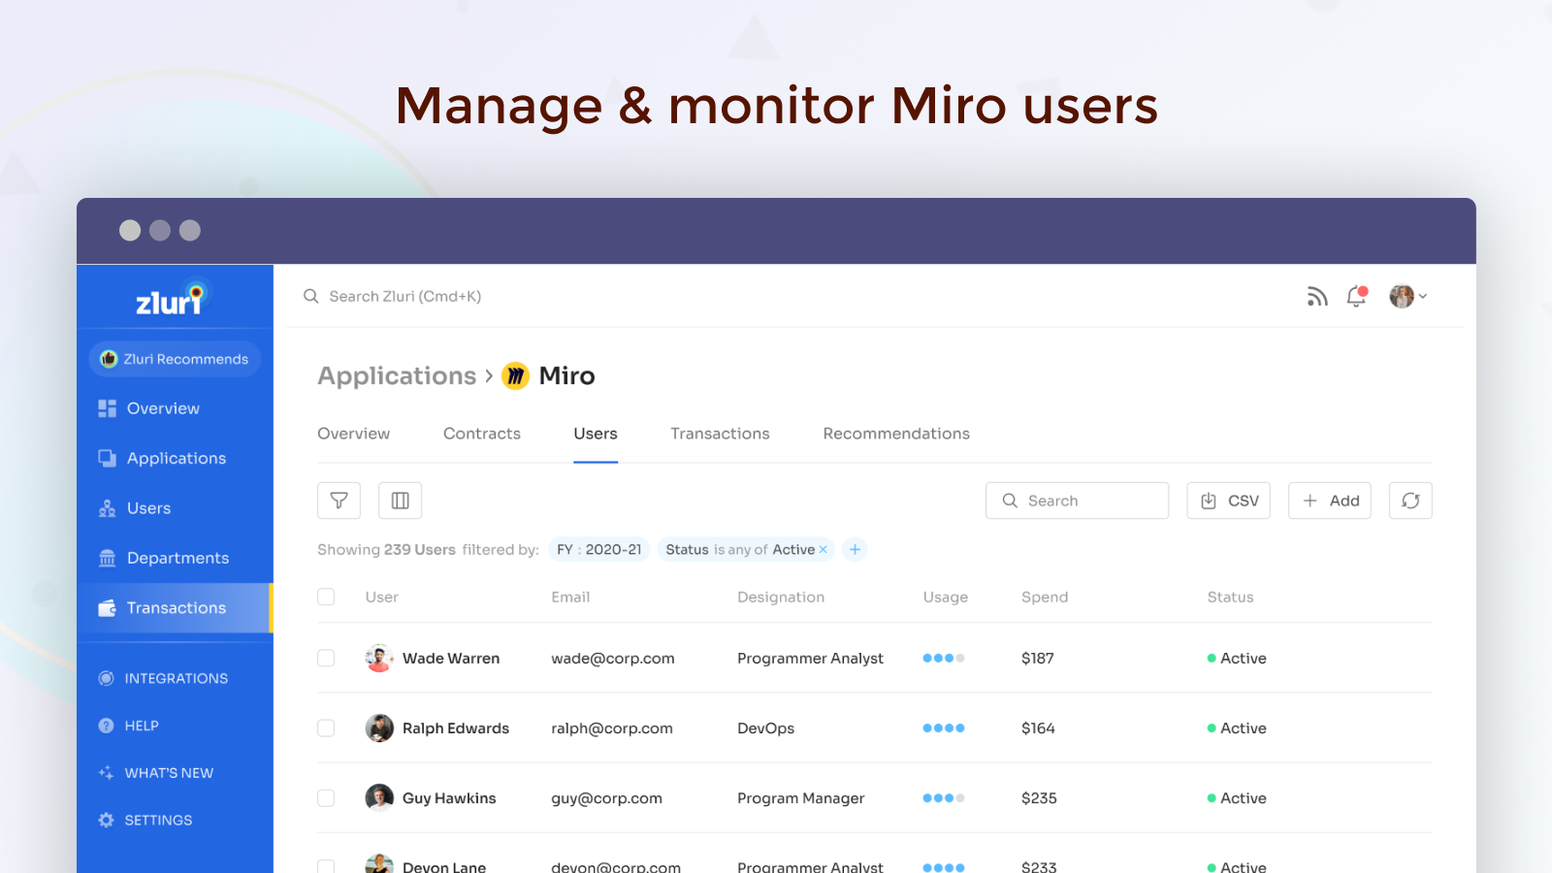Click the Applications breadcrumb link

coord(397,375)
